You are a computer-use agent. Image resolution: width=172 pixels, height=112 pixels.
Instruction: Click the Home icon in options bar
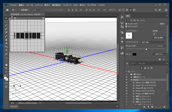point(7,10)
